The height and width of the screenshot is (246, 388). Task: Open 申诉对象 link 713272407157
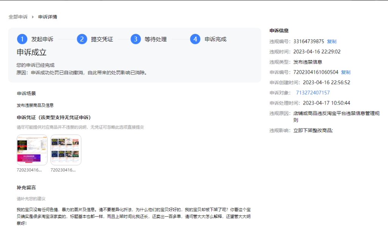click(x=313, y=93)
